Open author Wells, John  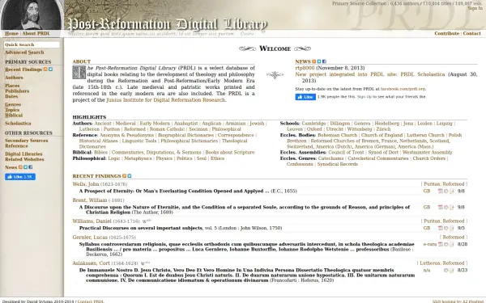(86, 184)
